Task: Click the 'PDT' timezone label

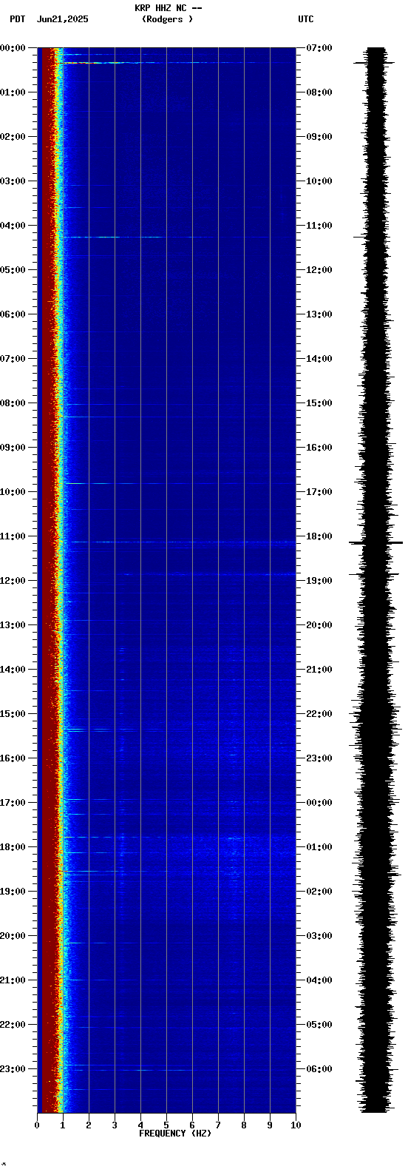Action: 18,19
